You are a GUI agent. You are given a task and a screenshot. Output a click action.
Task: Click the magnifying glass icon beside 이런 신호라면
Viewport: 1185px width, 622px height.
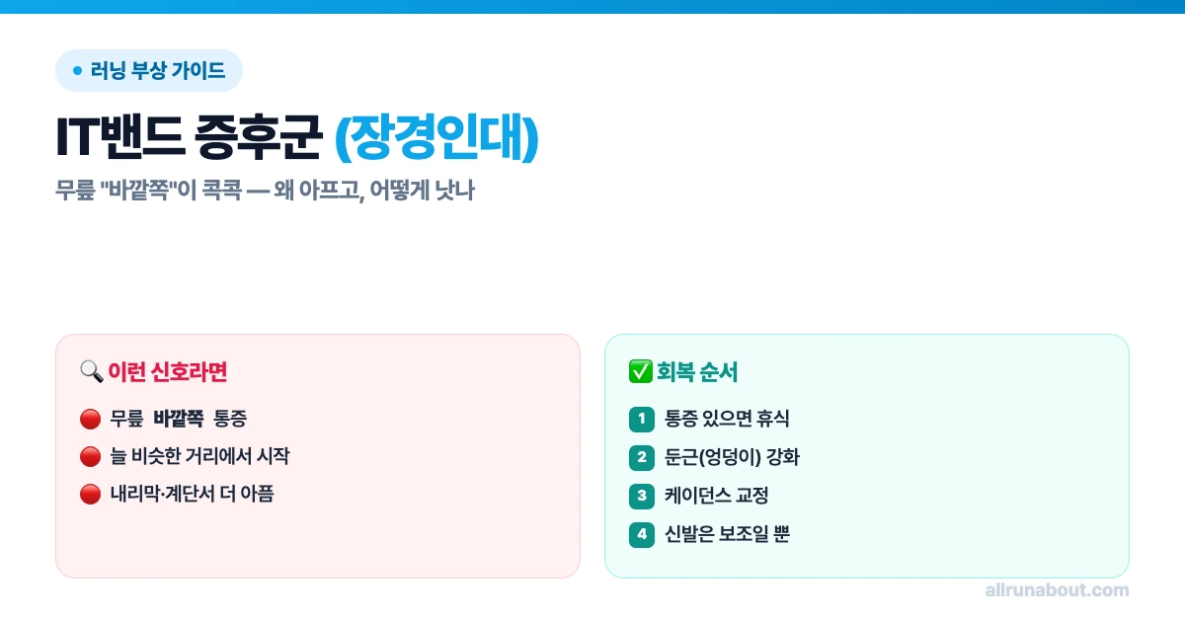91,371
